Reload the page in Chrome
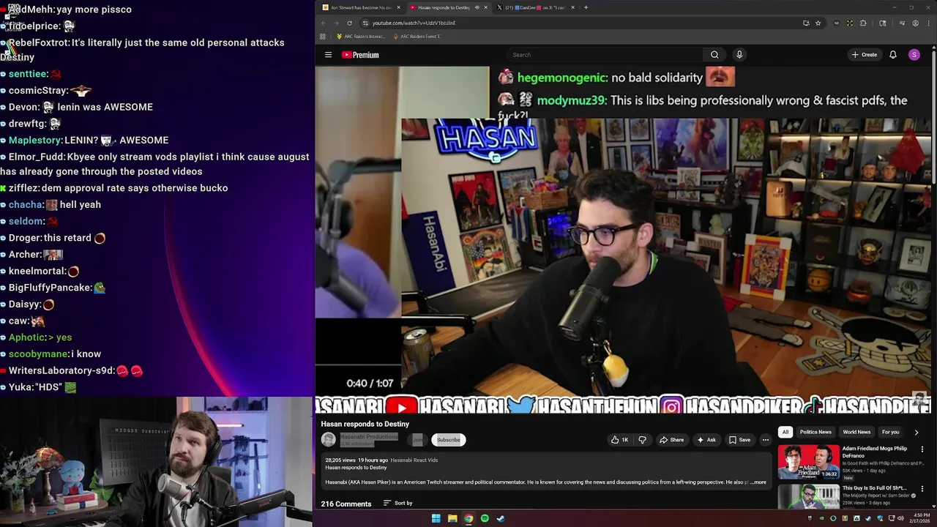Screen dimensions: 937x527 [349, 23]
